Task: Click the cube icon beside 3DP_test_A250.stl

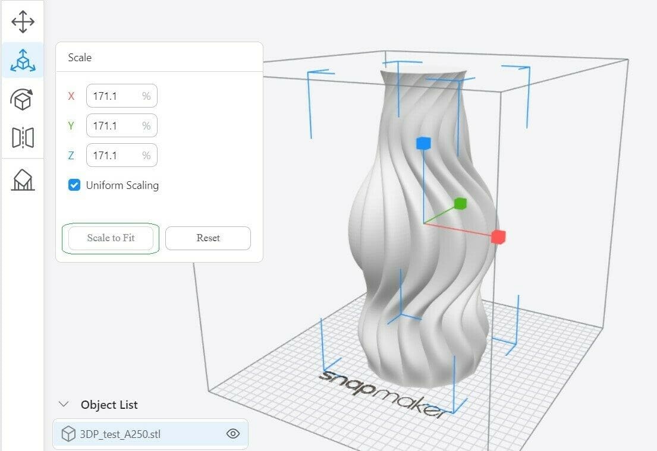Action: click(69, 434)
